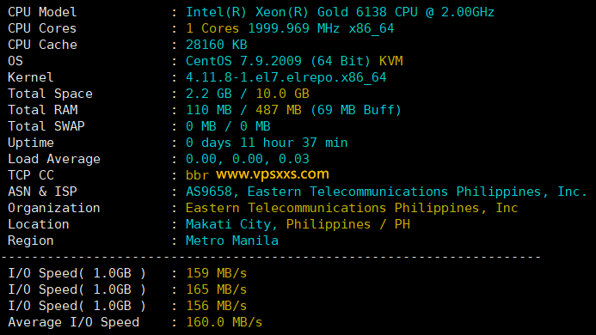Click the CPU model text 'Intel(R) Xeon(R) Gold 6138 CPU @ 2.00GHz'
The width and height of the screenshot is (596, 335).
(340, 12)
